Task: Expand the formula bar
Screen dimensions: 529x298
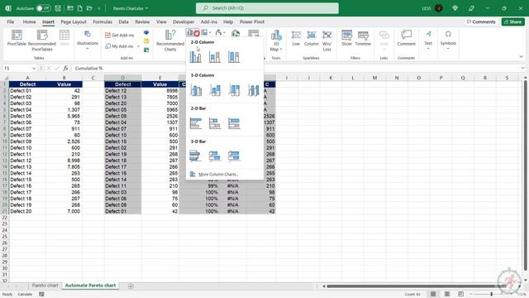Action: coord(522,68)
